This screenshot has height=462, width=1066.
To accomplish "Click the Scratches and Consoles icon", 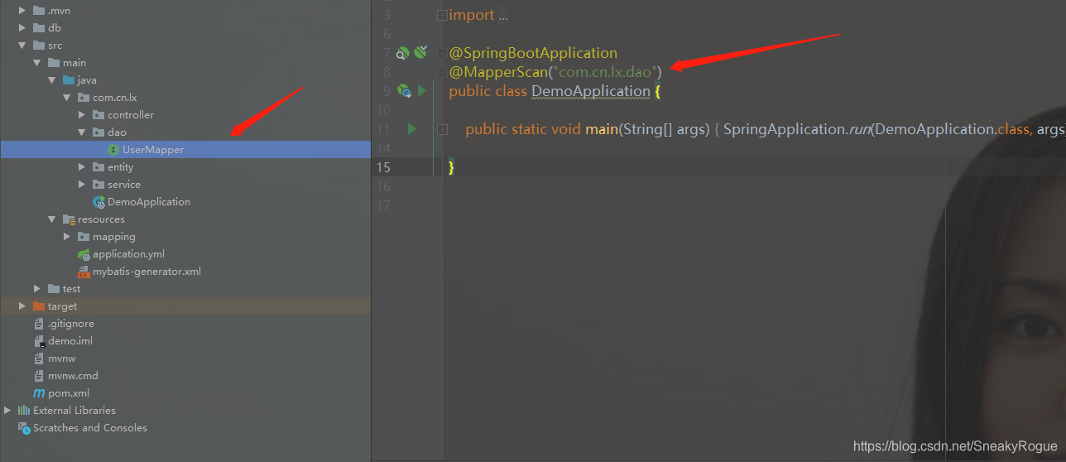I will (24, 428).
